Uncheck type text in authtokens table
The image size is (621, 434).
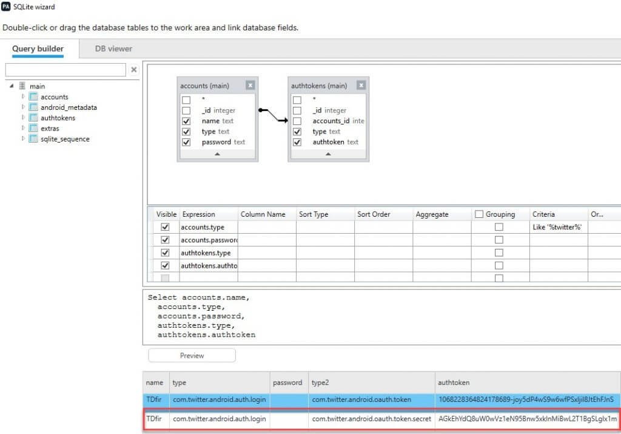point(297,132)
